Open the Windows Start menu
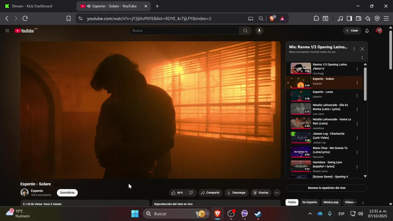Viewport: 393px width, 221px height. tap(135, 214)
